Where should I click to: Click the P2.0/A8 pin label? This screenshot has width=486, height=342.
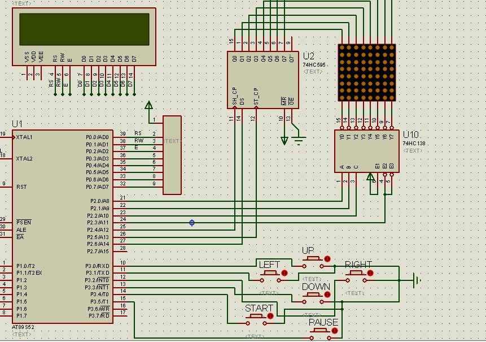[x=100, y=201]
